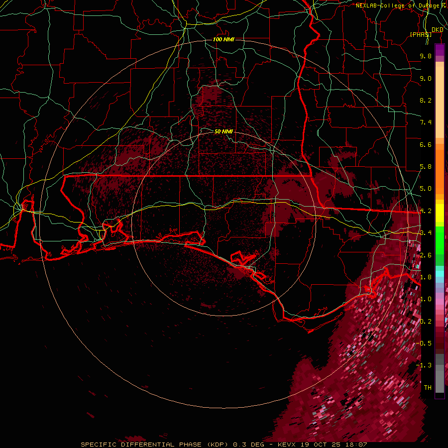Click the "NEXLAB-College of DuPage" header text

click(x=398, y=5)
